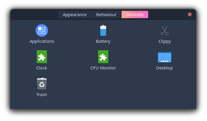Open the Behaviour tab
Image resolution: width=207 pixels, height=121 pixels.
point(106,15)
